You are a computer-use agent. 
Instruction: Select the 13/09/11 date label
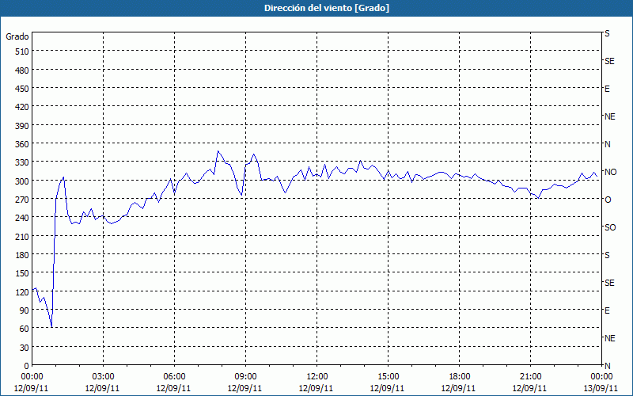(x=601, y=388)
